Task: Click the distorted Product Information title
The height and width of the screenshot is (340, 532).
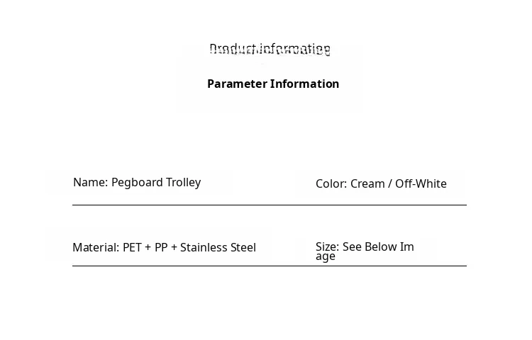Action: [x=270, y=49]
